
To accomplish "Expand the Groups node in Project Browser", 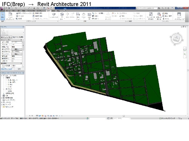I will 2,104.
